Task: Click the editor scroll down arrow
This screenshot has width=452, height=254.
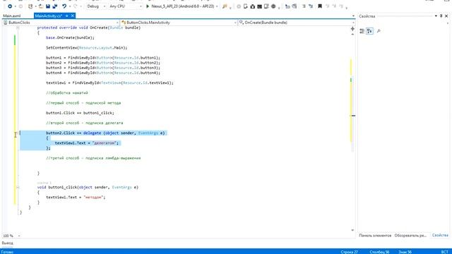Action: (352, 230)
